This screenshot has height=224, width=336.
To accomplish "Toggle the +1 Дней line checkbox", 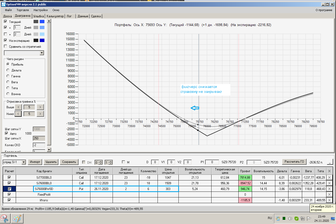I will coord(6,27).
